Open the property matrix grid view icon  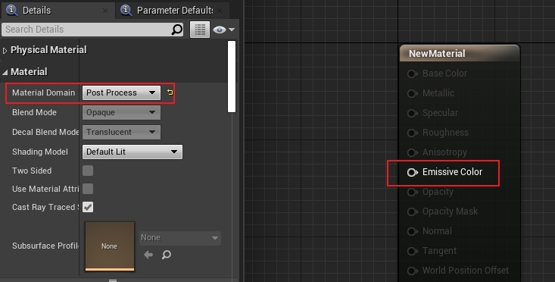[x=200, y=30]
